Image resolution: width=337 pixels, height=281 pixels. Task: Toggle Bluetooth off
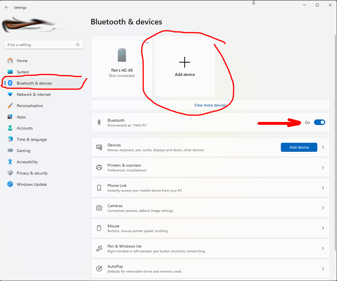click(x=319, y=122)
